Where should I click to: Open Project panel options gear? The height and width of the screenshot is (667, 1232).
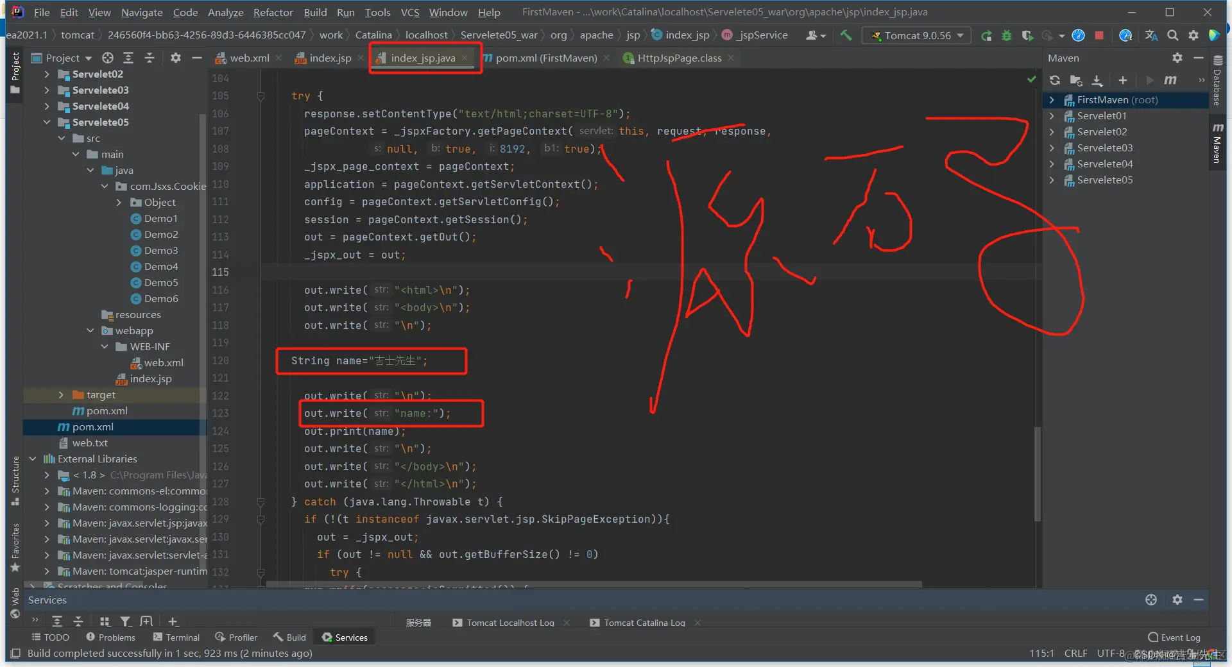tap(176, 58)
